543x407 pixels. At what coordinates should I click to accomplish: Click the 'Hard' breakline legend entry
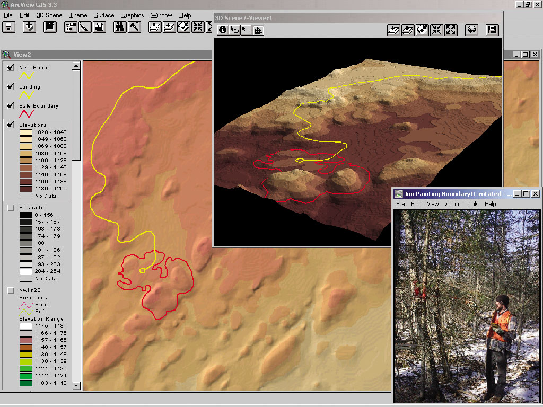41,305
